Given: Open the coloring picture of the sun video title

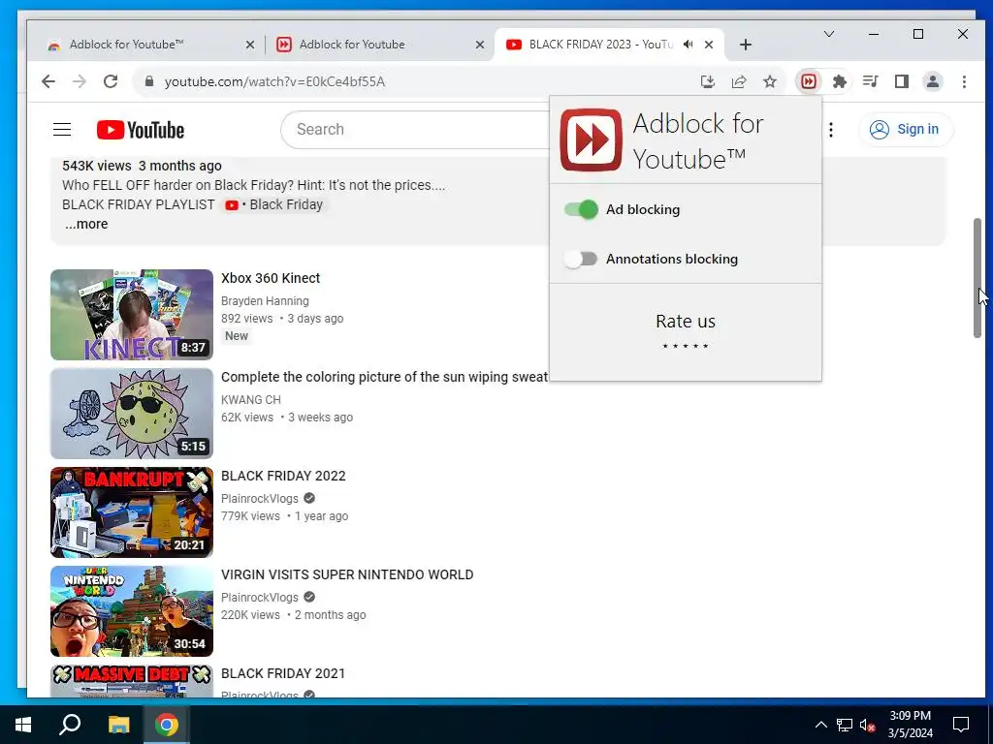Looking at the screenshot, I should (384, 377).
